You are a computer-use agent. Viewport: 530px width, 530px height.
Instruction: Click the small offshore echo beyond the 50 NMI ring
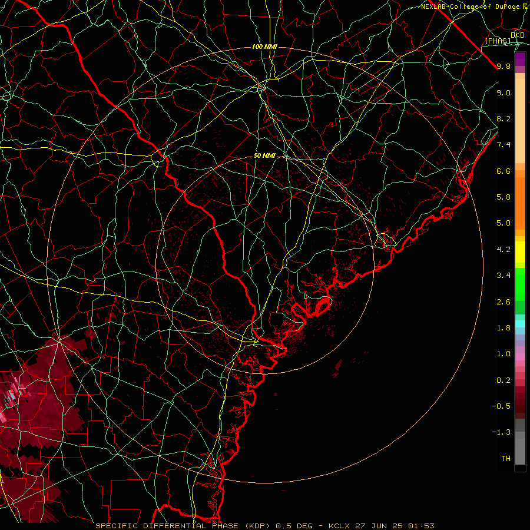coord(337,368)
